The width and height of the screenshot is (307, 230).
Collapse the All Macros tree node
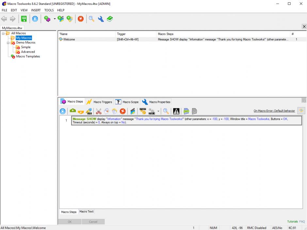[x=3, y=34]
